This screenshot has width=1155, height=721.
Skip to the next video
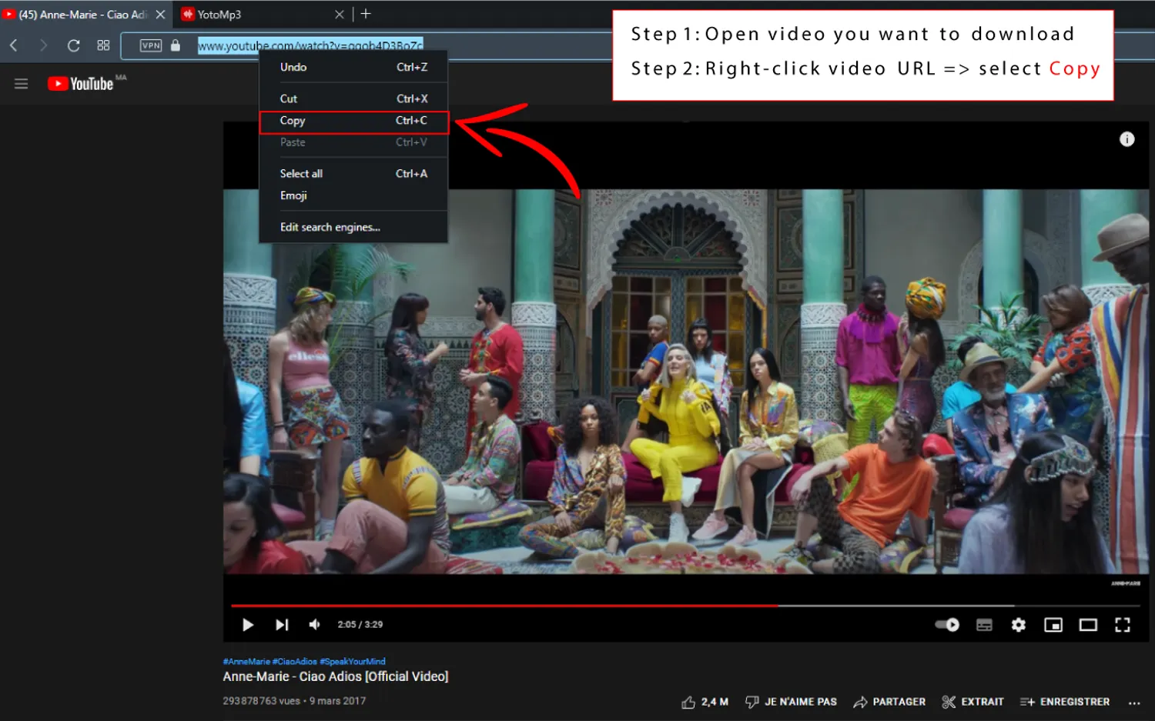[282, 625]
